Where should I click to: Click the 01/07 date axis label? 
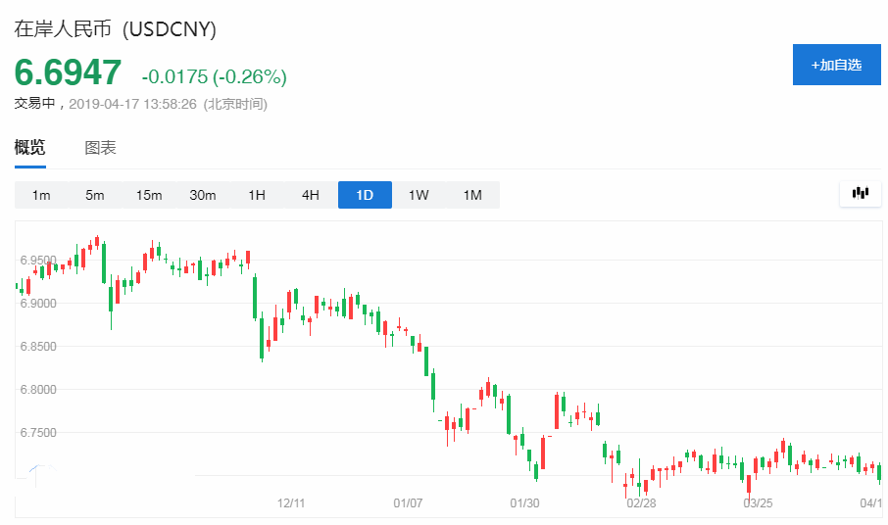pyautogui.click(x=408, y=502)
